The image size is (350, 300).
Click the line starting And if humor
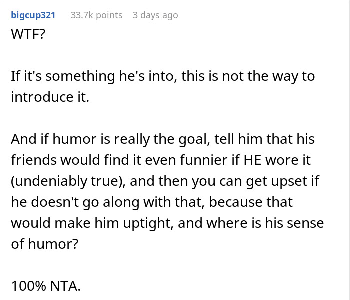[x=163, y=139]
